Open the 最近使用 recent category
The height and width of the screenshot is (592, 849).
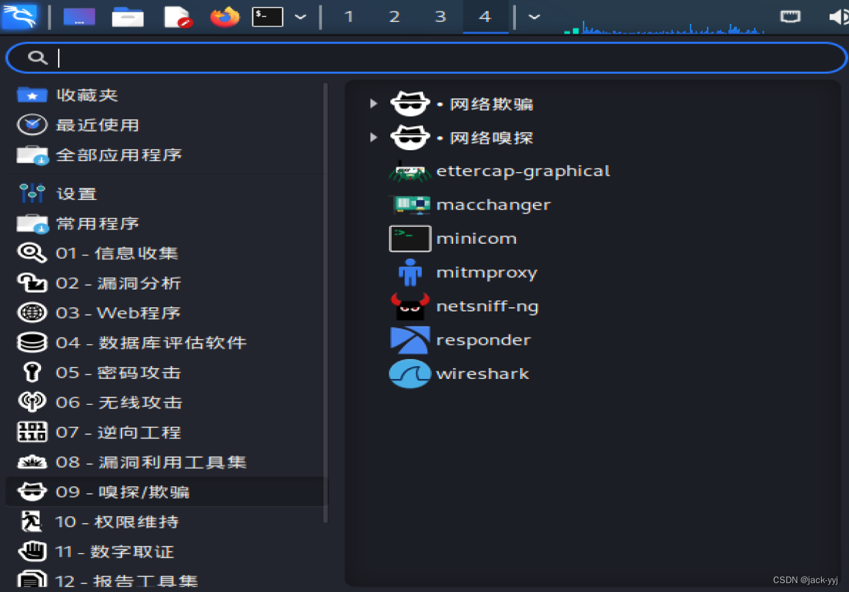tap(164, 125)
